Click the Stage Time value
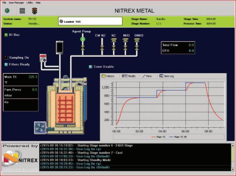Image resolution: width=236 pixels, height=176 pixels. click(211, 19)
